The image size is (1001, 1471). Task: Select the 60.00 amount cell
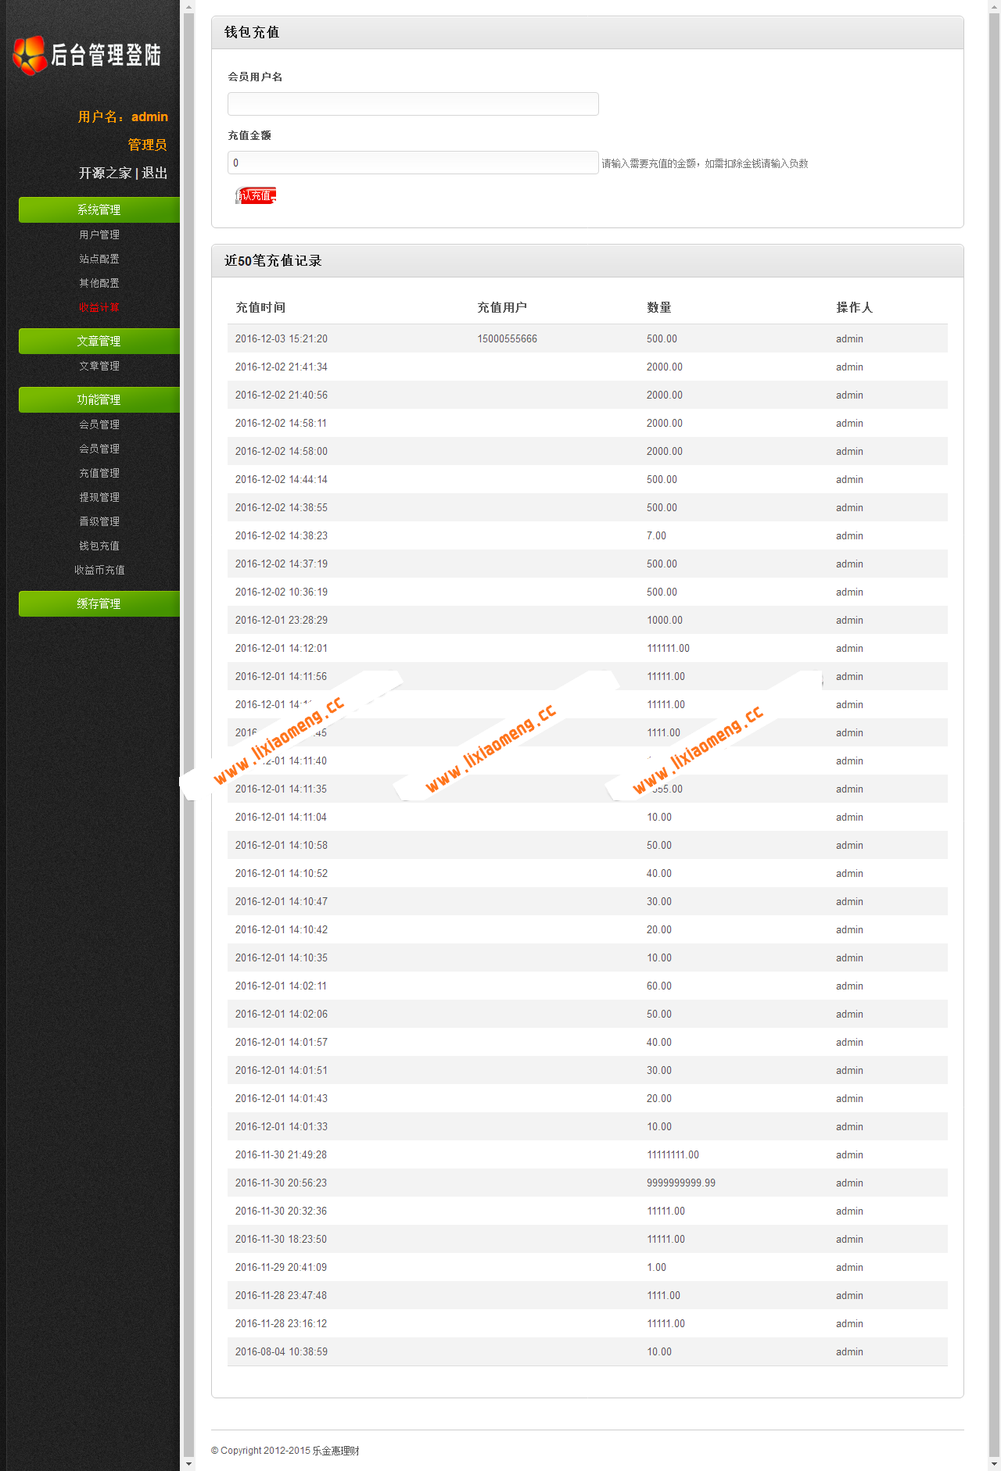659,986
